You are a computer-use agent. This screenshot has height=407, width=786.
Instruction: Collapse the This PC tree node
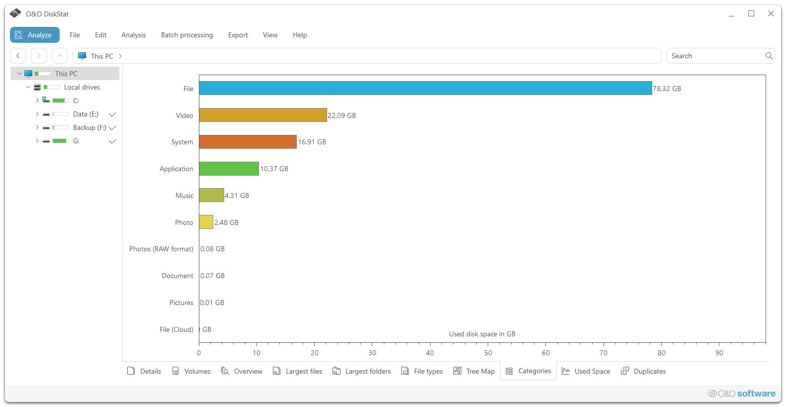19,74
